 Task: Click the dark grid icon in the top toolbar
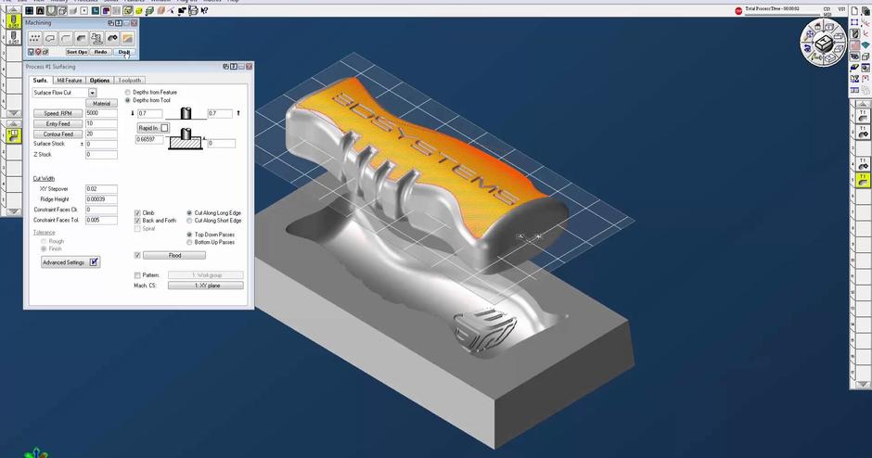[x=29, y=10]
